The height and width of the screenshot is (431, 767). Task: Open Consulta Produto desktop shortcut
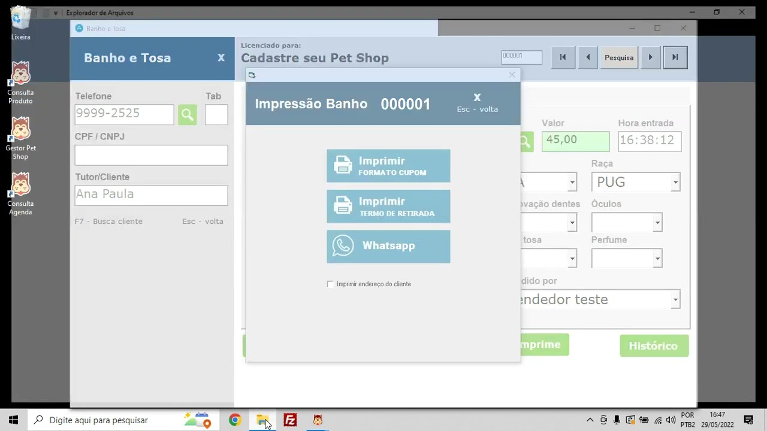(20, 83)
